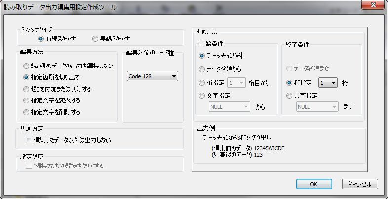Open end condition digit count dropdown
Screen dimensions: 388x199
click(x=328, y=83)
